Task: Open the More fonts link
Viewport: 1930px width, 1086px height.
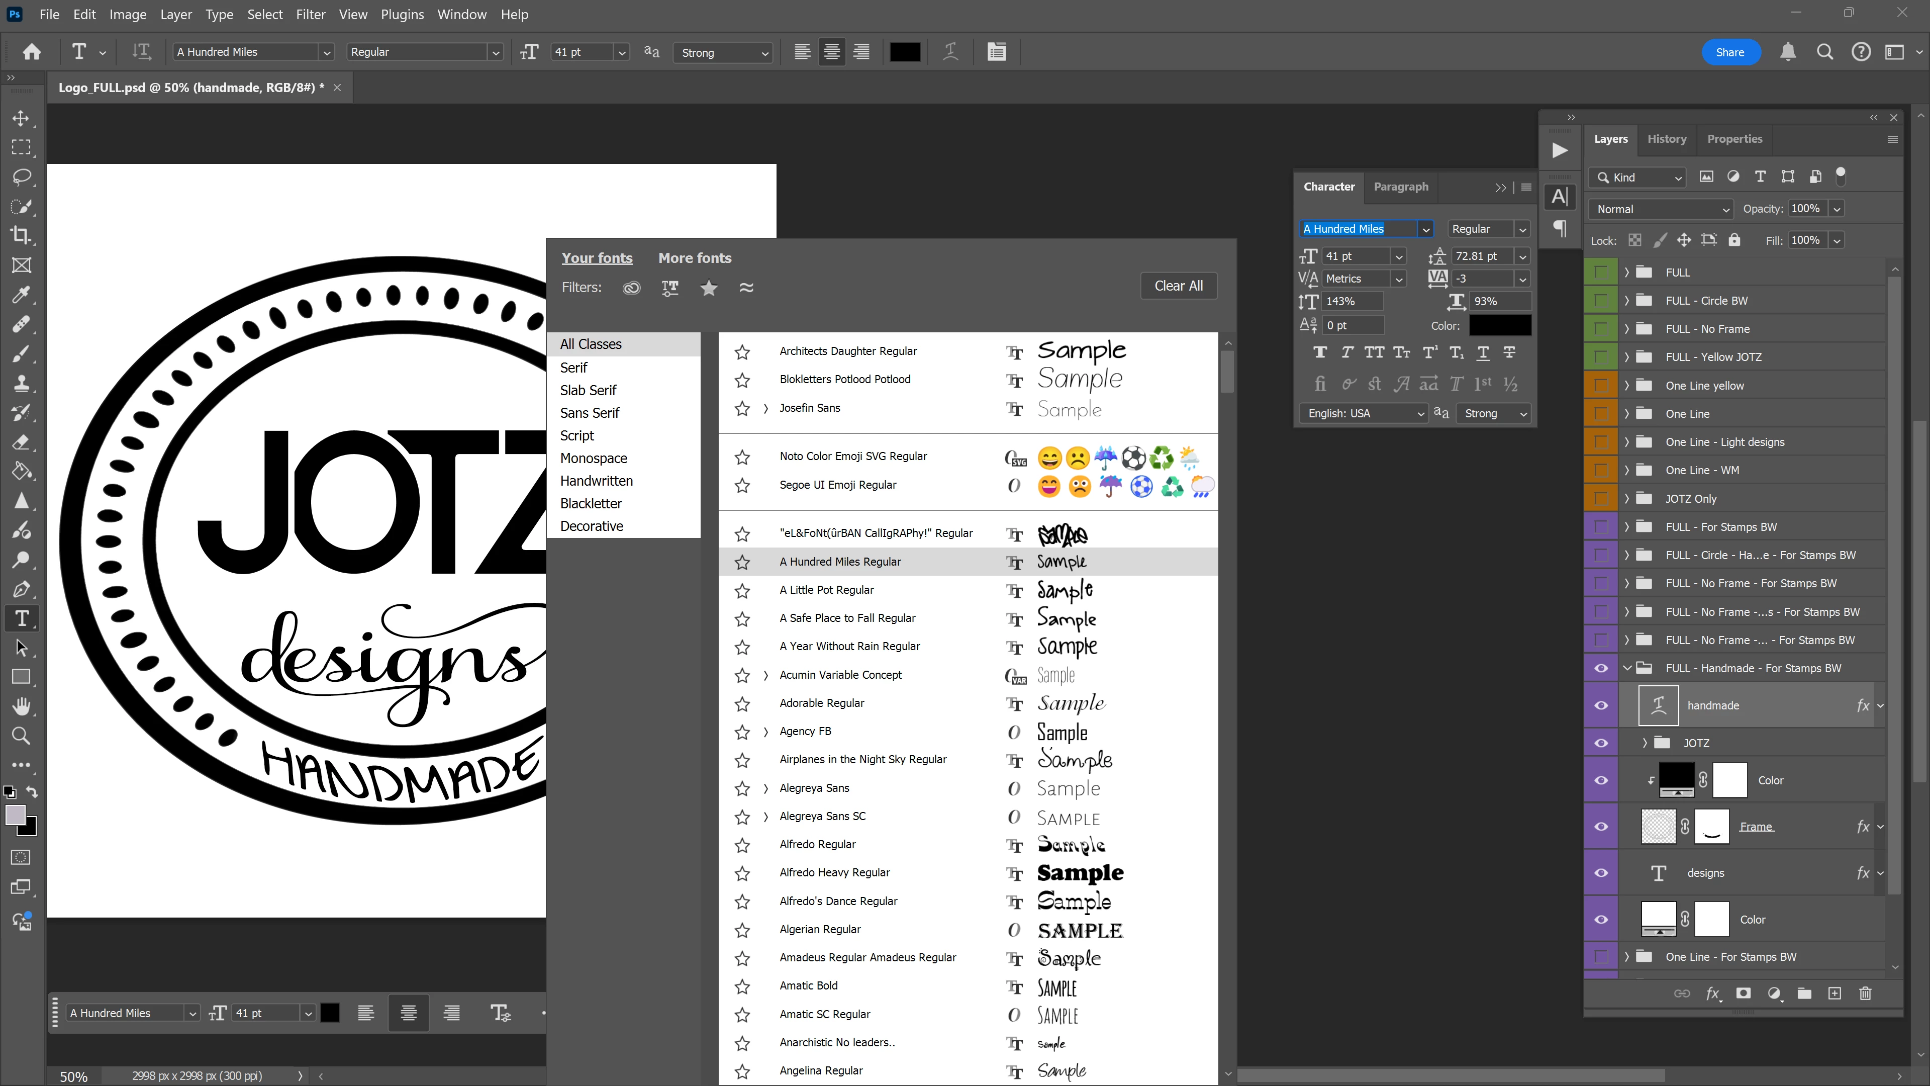Action: coord(695,258)
